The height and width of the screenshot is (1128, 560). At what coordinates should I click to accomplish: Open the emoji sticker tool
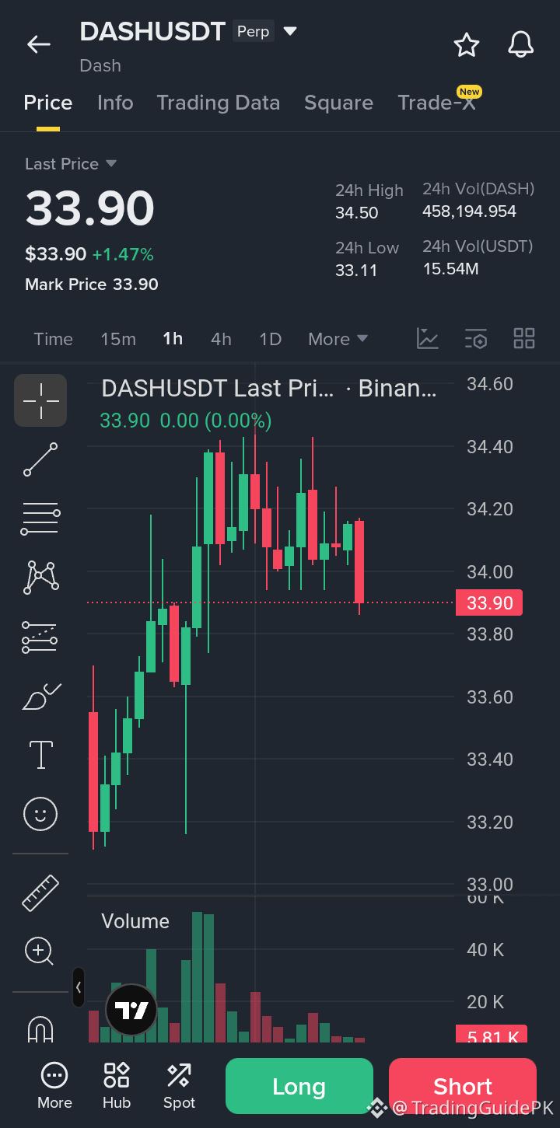coord(40,814)
